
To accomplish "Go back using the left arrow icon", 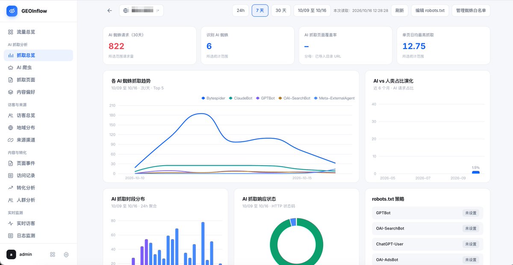I will pyautogui.click(x=110, y=11).
